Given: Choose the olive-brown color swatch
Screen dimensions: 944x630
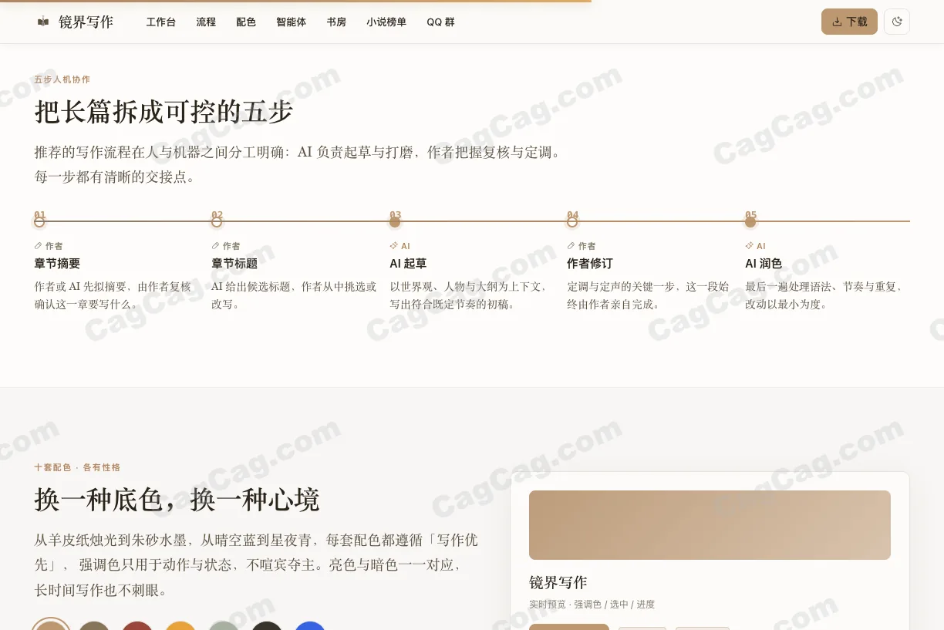Looking at the screenshot, I should [94, 625].
